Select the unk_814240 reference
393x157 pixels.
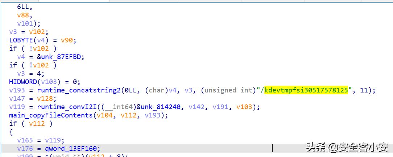click(161, 107)
